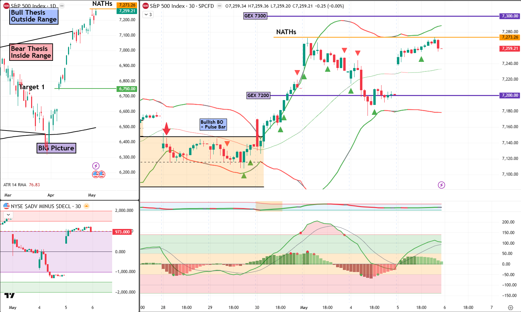The width and height of the screenshot is (521, 312).
Task: Click the -150.00 level on the oscillator scale
Action: (509, 296)
